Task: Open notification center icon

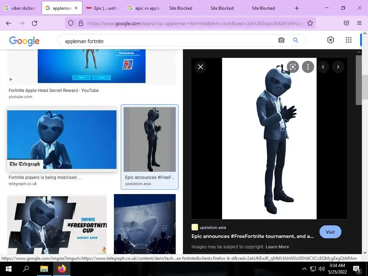Action: [x=356, y=269]
